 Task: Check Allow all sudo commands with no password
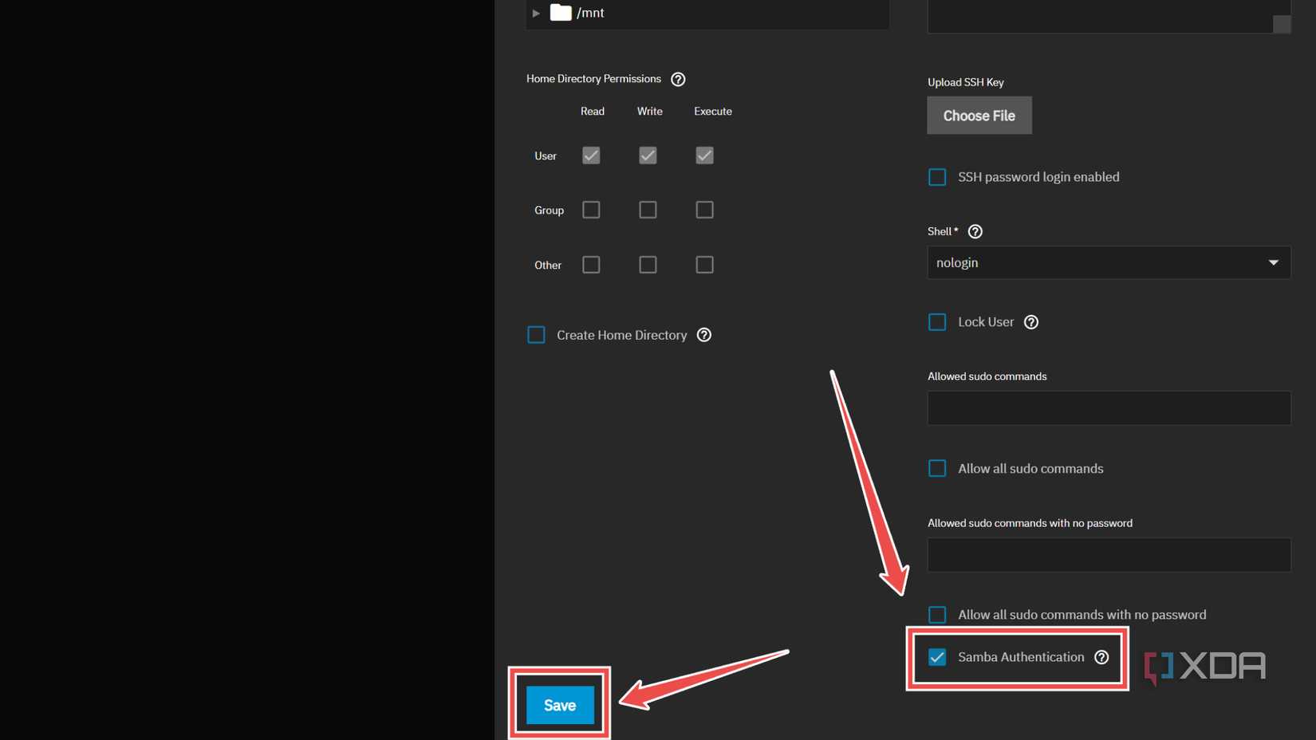coord(937,615)
